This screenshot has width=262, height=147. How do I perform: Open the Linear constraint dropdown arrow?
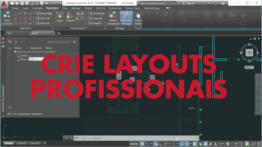(x=60, y=23)
